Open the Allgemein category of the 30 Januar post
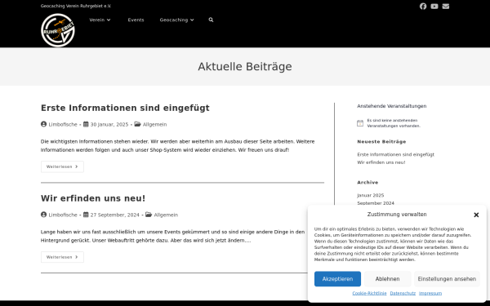490x306 pixels. point(154,124)
